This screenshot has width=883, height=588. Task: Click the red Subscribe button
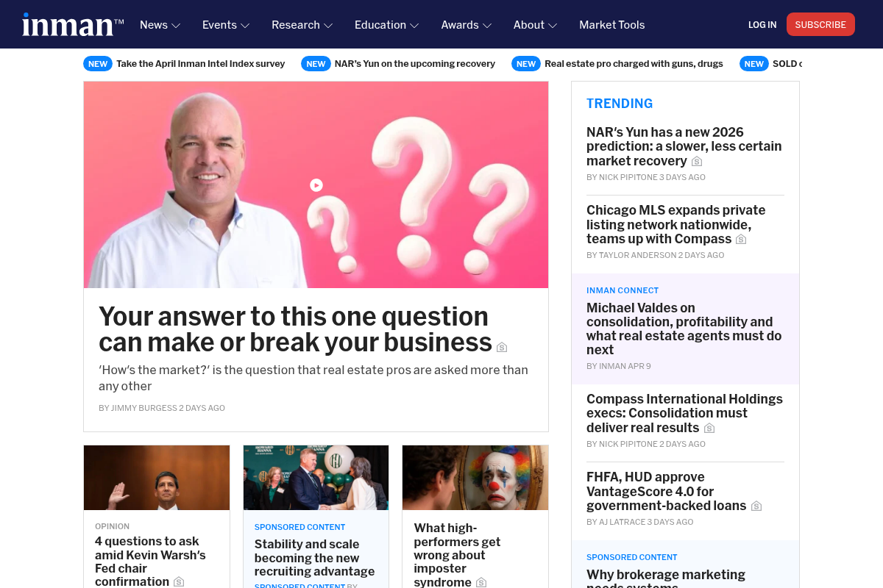tap(820, 24)
